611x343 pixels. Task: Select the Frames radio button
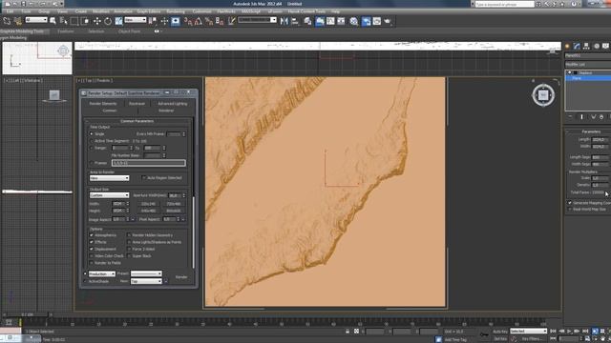point(92,163)
